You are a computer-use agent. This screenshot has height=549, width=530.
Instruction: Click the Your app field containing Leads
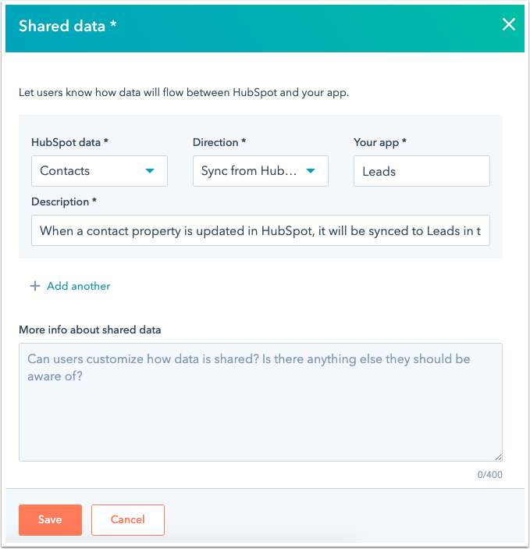[422, 171]
